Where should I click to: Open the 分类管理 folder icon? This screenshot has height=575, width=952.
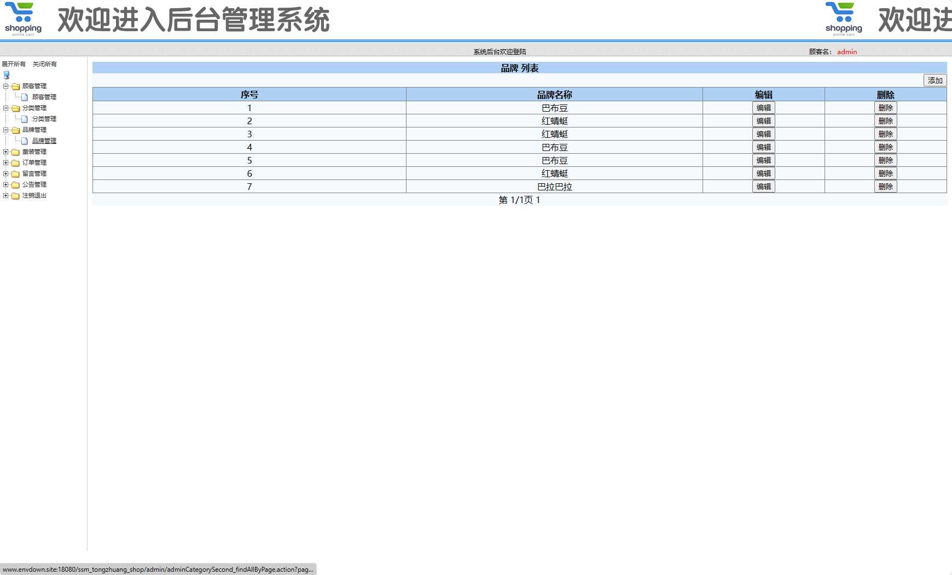[x=16, y=108]
